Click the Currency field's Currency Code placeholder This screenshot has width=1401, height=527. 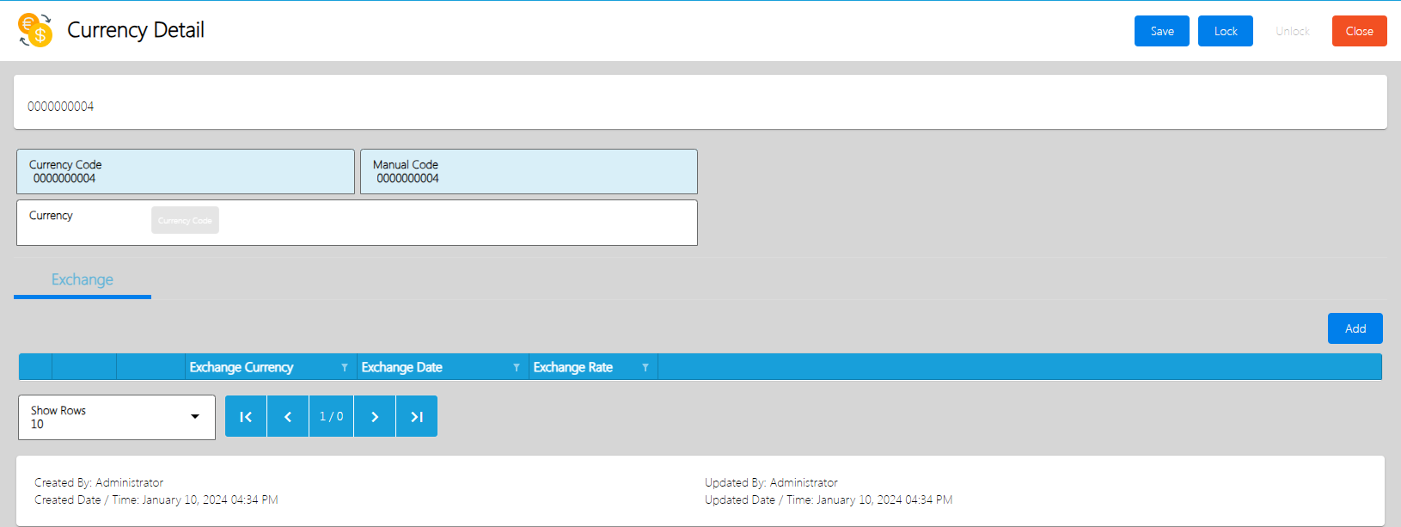point(185,220)
